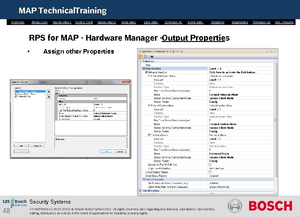Click Remove button in Behavior Item List dialog
This screenshot has height=217, width=300.
(x=37, y=146)
